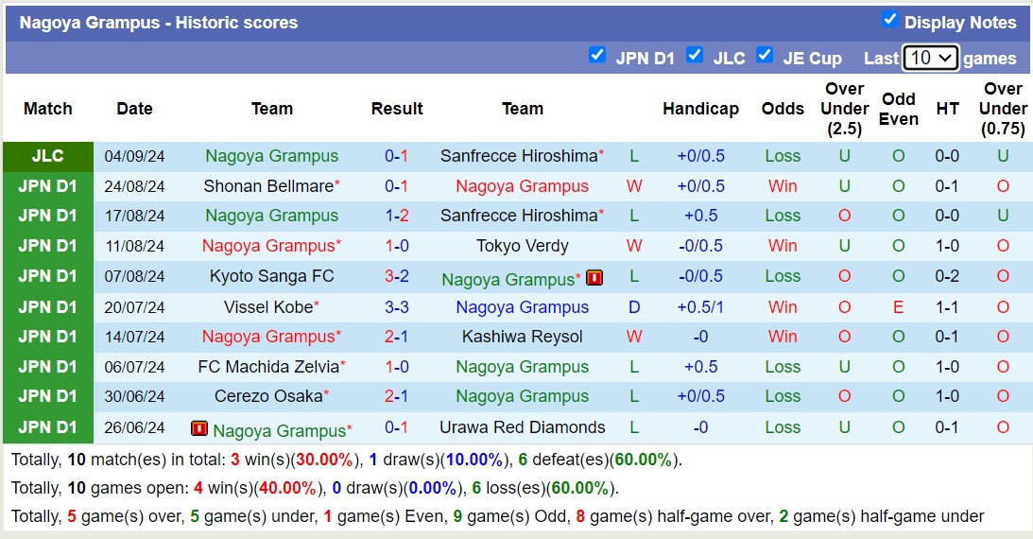Viewport: 1033px width, 539px height.
Task: Click the date 11/08/24
Action: (x=134, y=247)
